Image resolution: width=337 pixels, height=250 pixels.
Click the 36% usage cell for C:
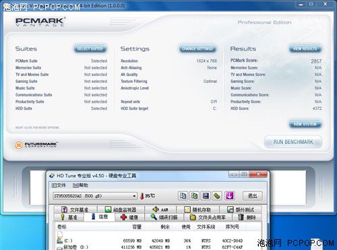(187, 241)
